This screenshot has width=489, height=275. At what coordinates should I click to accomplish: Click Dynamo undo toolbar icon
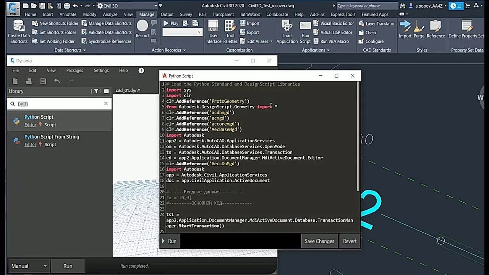tap(57, 81)
